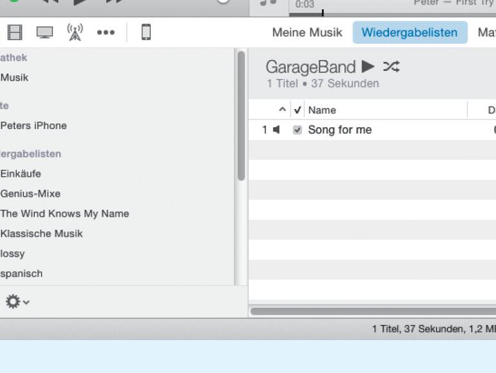Open the three-dots more media menu
496x373 pixels.
(x=106, y=32)
